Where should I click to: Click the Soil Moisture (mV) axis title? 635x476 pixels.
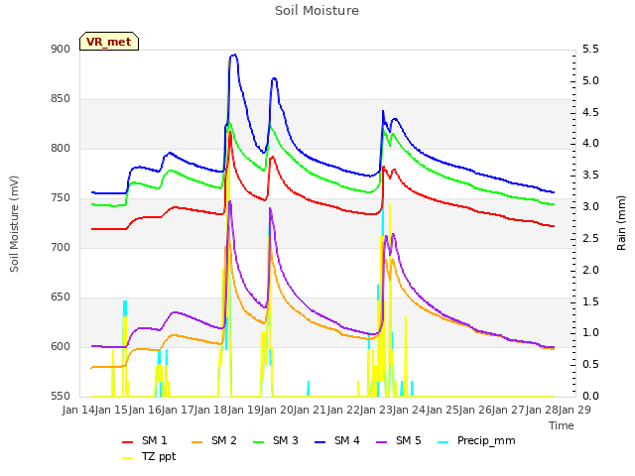pos(14,224)
